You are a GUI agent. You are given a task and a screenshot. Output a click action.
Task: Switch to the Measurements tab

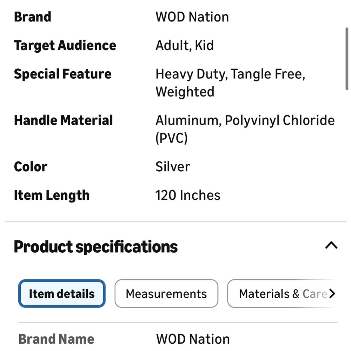[166, 293]
